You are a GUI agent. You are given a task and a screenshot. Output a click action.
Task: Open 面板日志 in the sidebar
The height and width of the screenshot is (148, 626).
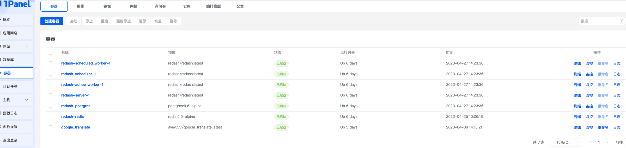(x=16, y=113)
